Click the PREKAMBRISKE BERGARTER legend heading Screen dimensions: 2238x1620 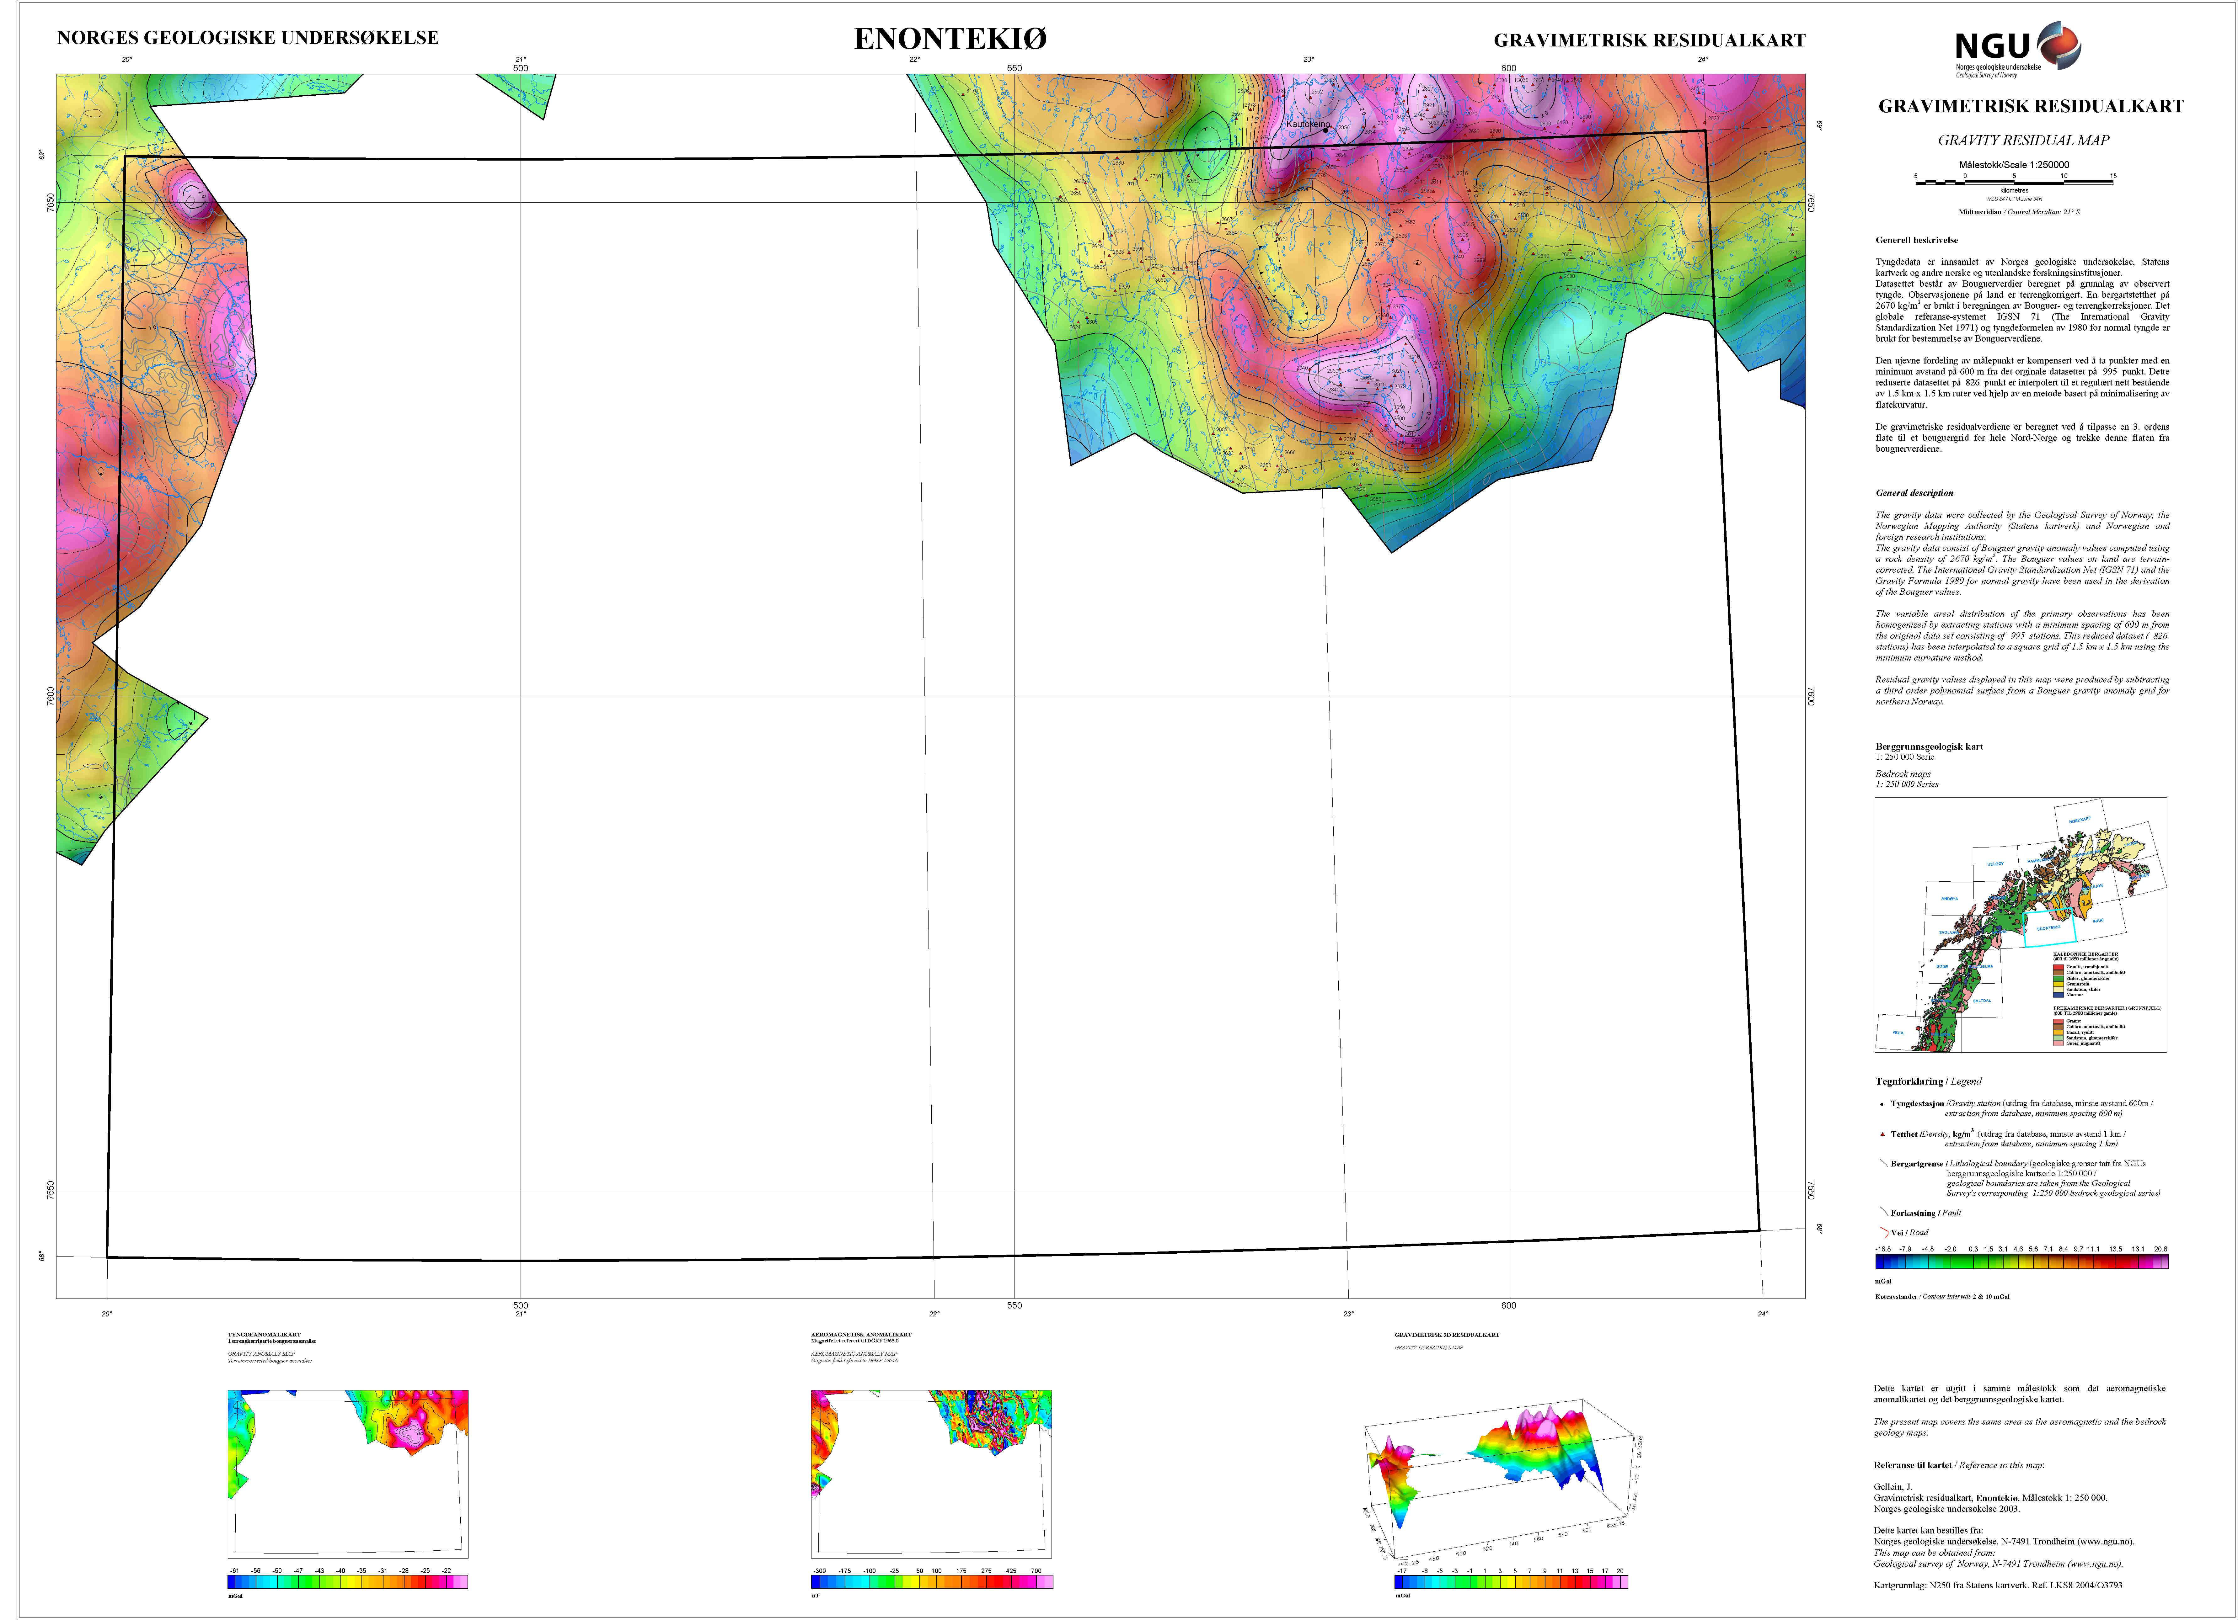coord(2108,1008)
